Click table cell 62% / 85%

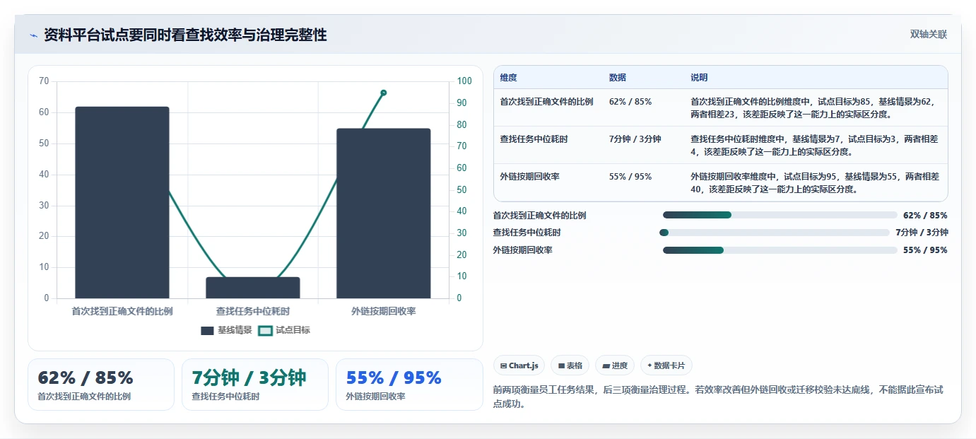pyautogui.click(x=630, y=102)
